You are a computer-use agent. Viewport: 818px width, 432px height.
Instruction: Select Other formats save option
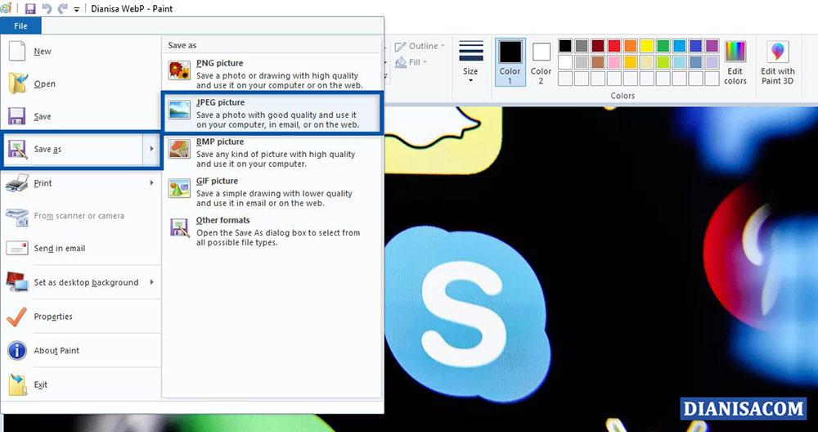coord(272,231)
